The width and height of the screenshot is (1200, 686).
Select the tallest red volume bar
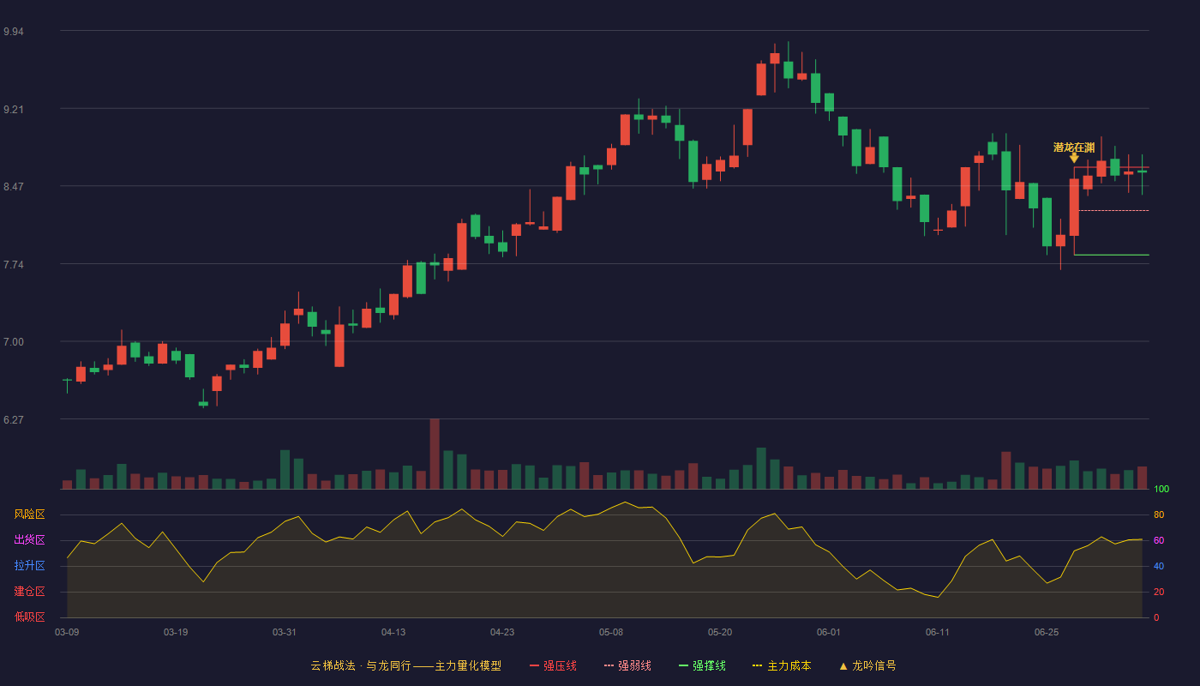(x=435, y=454)
